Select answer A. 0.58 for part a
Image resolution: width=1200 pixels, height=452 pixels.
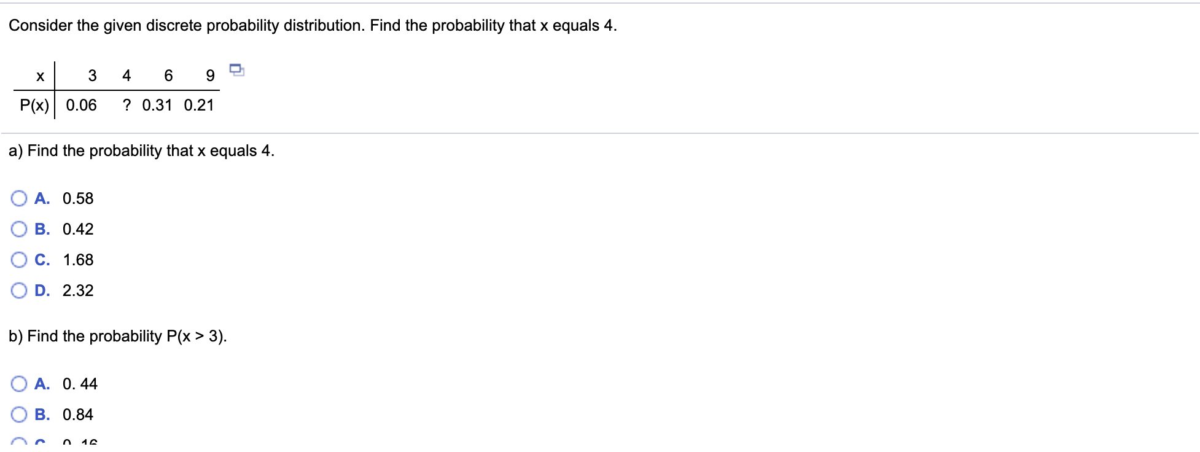point(19,198)
